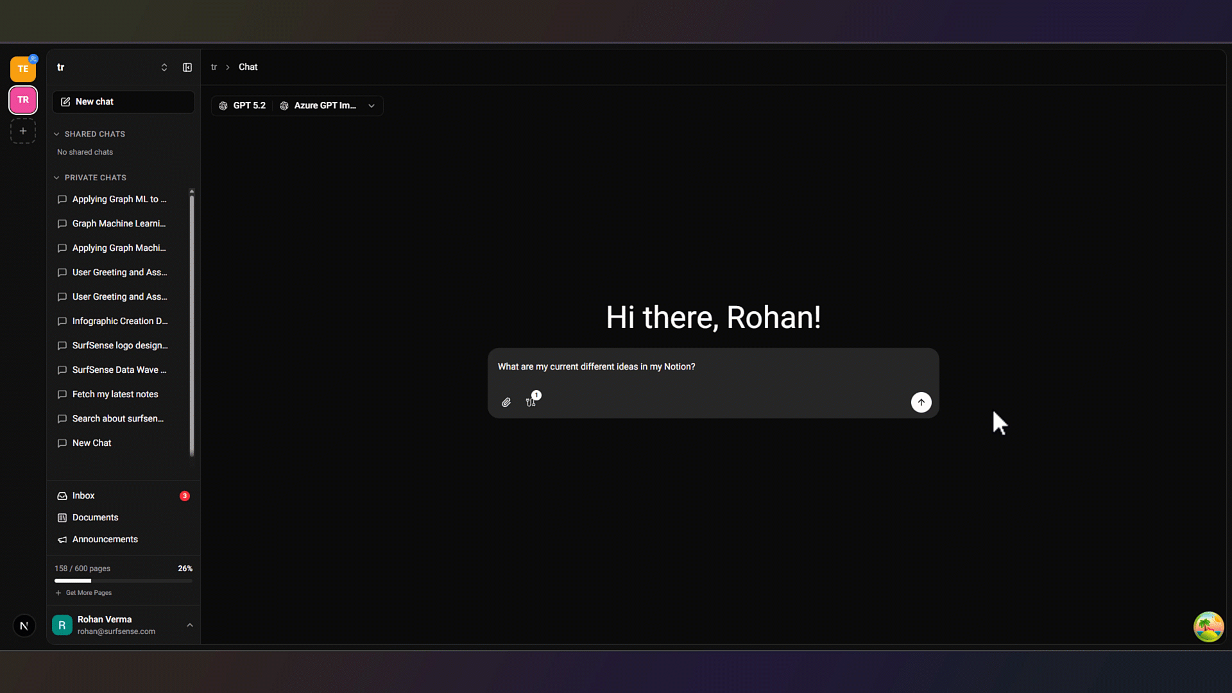The width and height of the screenshot is (1232, 693).
Task: Collapse the Private Chats section
Action: coord(90,178)
